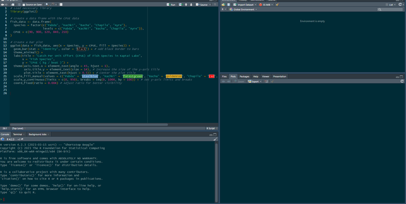The height and width of the screenshot is (204, 406).
Task: Run the current line or selection
Action: pos(171,5)
